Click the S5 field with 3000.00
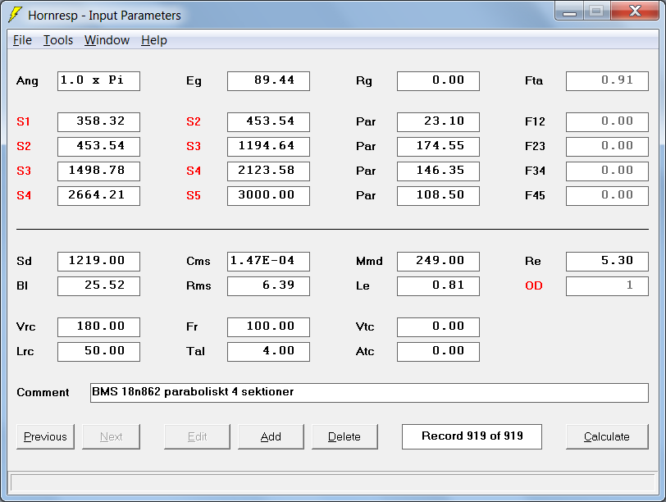 point(268,196)
